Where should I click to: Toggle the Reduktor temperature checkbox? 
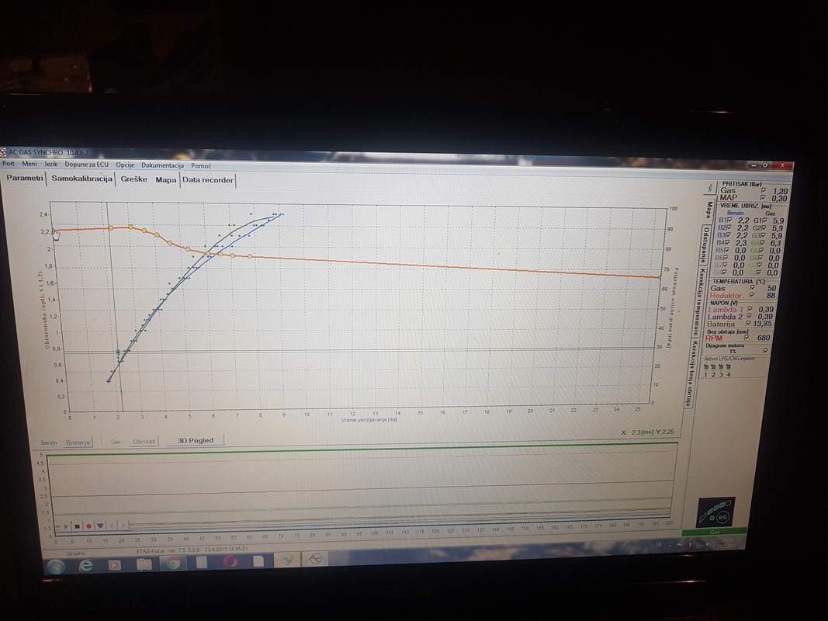[x=752, y=295]
